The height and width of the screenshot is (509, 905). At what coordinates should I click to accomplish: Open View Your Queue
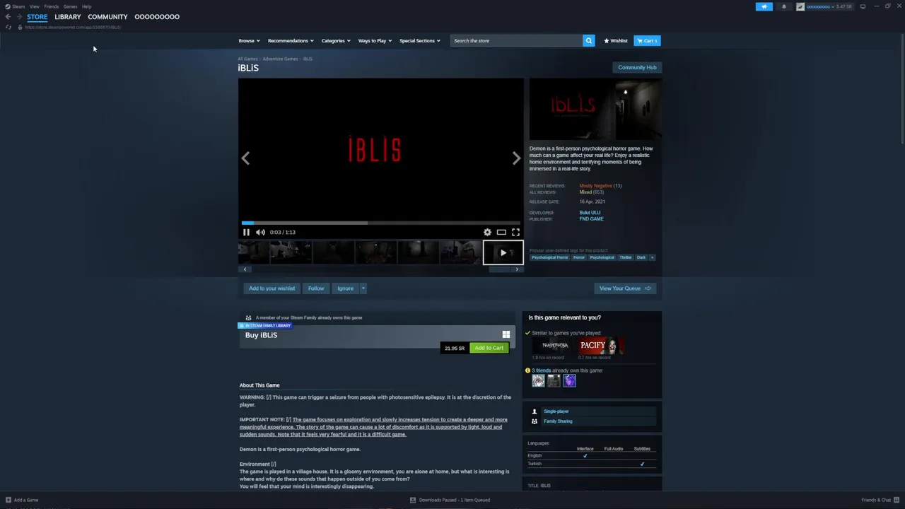click(625, 288)
